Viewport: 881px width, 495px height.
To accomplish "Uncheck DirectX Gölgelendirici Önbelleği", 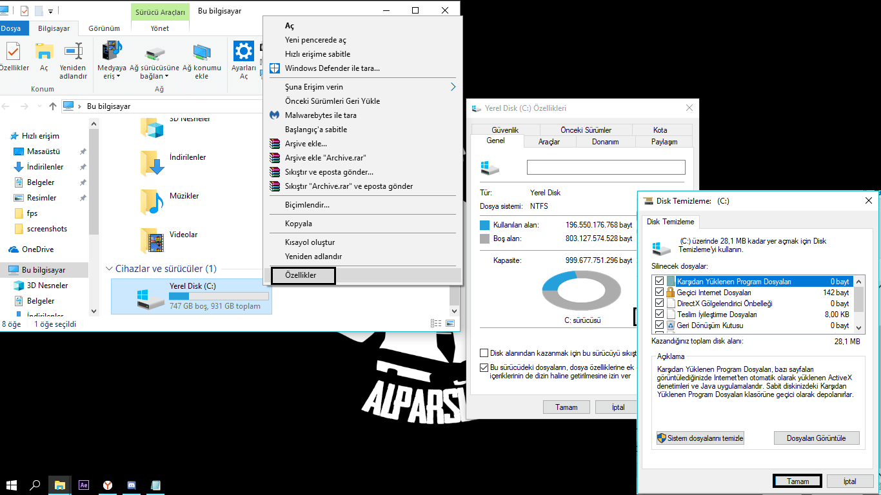I will (659, 304).
